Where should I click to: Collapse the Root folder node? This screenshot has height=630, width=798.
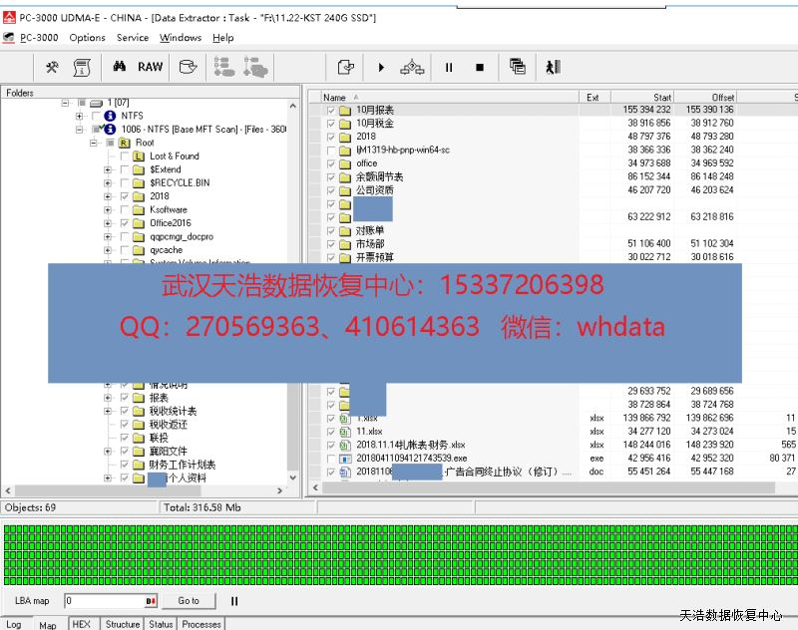pyautogui.click(x=94, y=143)
